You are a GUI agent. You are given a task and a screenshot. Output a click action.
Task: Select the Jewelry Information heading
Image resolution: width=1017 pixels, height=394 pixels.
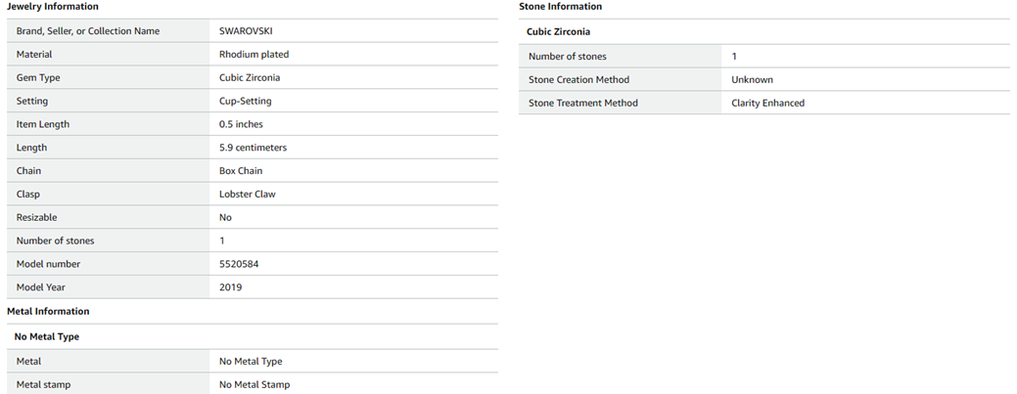pos(53,7)
